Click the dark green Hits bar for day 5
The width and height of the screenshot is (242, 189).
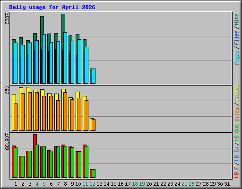pos(42,25)
